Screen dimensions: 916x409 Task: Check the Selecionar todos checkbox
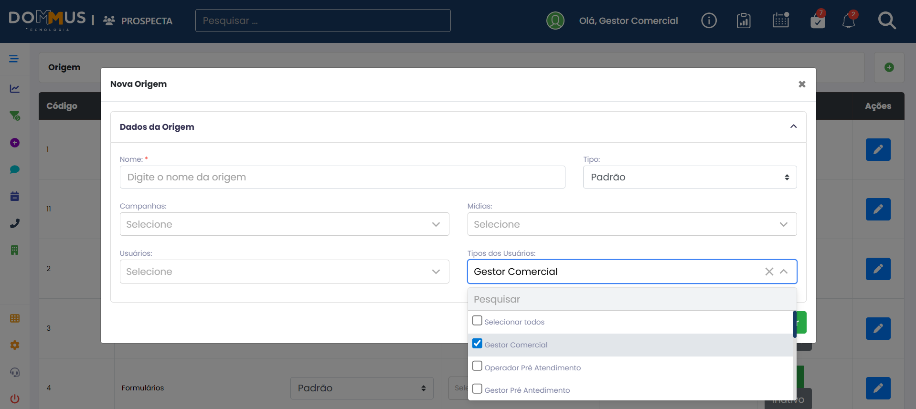(x=477, y=321)
